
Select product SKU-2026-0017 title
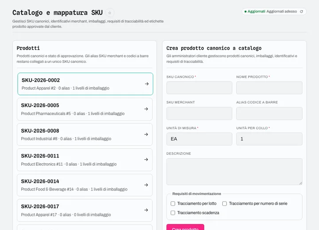[x=40, y=207]
